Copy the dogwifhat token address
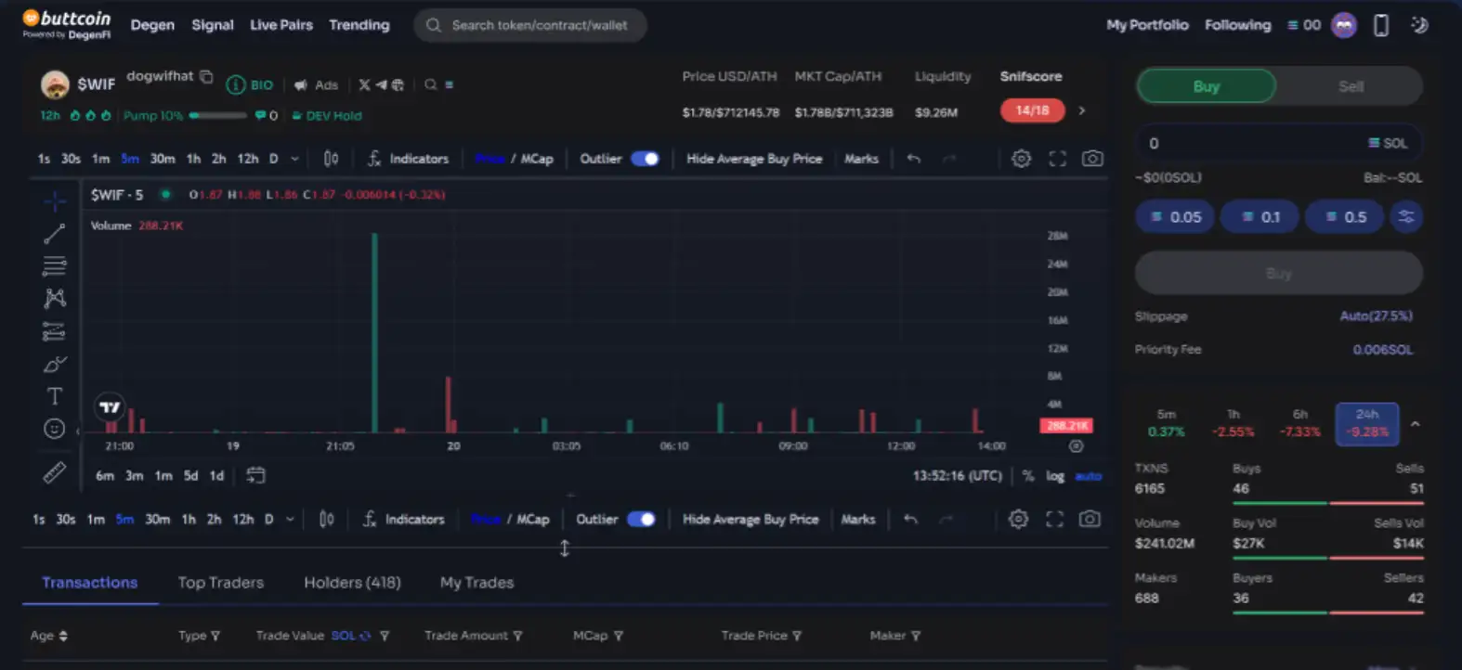This screenshot has height=670, width=1462. 206,76
